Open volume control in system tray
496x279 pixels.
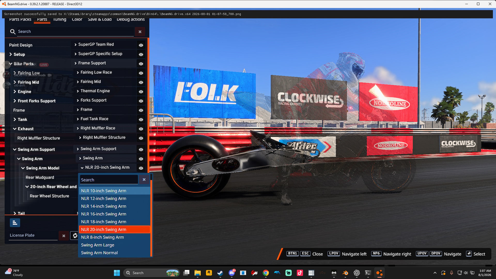point(466,273)
